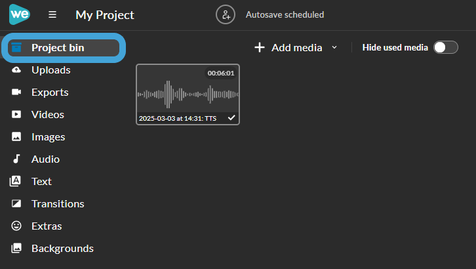Click the Text library icon

[16, 181]
